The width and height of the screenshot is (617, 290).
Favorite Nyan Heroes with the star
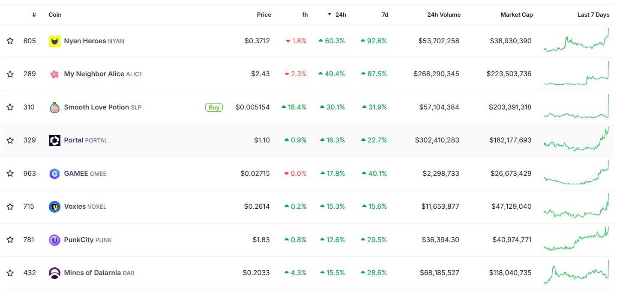tap(10, 41)
